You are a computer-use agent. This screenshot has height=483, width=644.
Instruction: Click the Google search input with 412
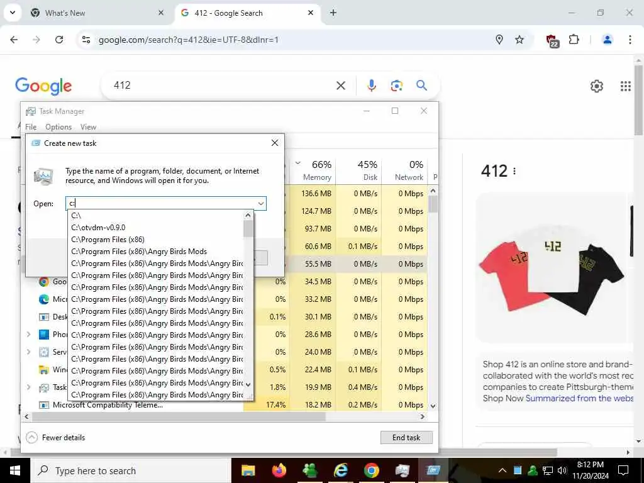pyautogui.click(x=222, y=86)
